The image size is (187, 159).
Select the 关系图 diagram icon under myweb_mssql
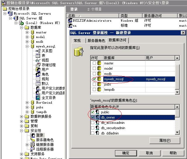point(38,51)
